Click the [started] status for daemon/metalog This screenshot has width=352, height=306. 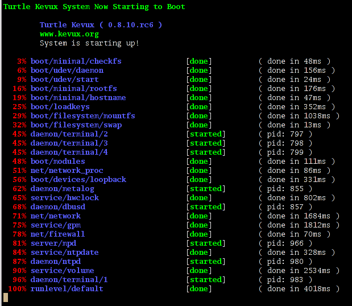[x=206, y=189]
